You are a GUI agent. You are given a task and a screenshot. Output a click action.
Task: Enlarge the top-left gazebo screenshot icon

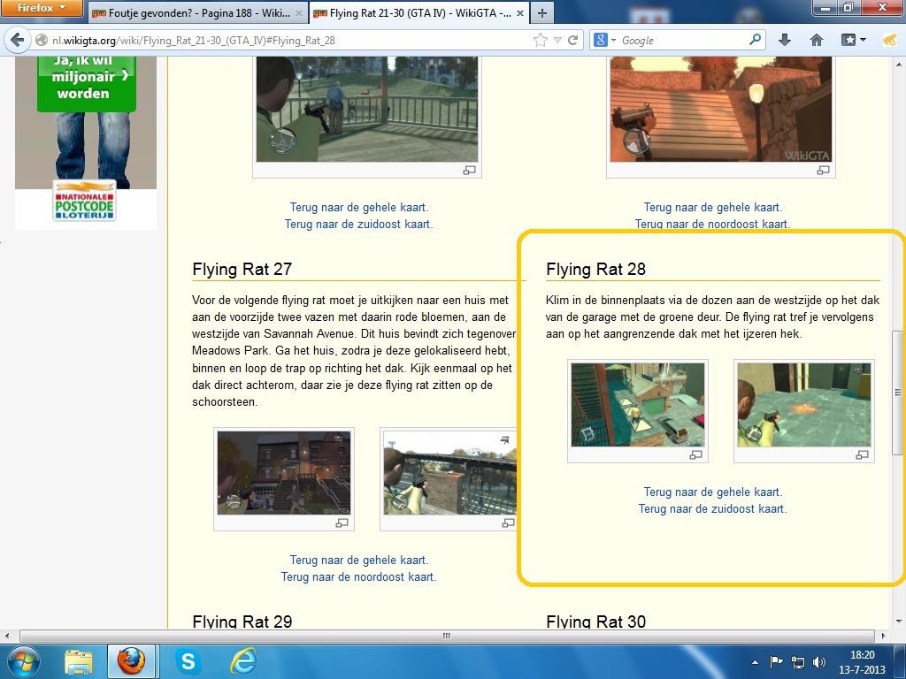(x=469, y=171)
